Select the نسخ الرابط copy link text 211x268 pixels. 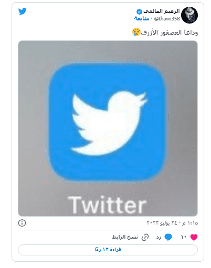coord(125,237)
